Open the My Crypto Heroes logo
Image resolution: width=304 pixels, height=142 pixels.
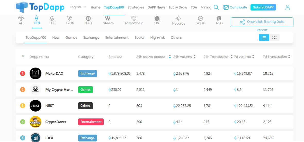pos(35,90)
